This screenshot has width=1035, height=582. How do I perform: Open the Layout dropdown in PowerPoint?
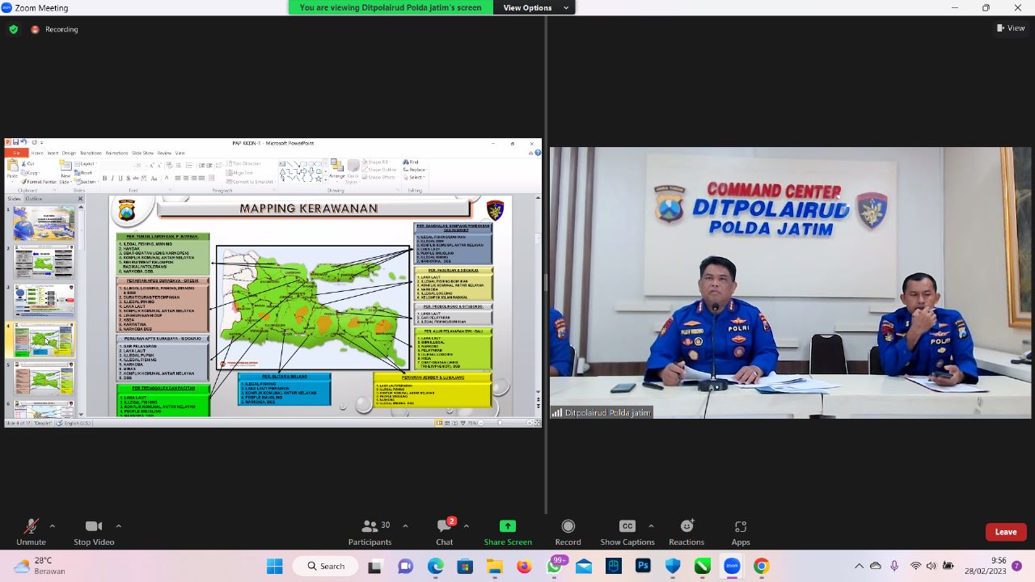tap(86, 163)
